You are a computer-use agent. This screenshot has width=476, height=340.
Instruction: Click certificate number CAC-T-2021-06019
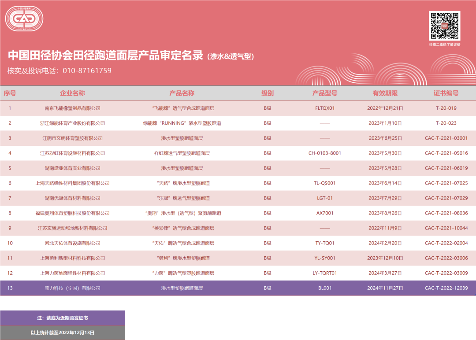pos(446,168)
